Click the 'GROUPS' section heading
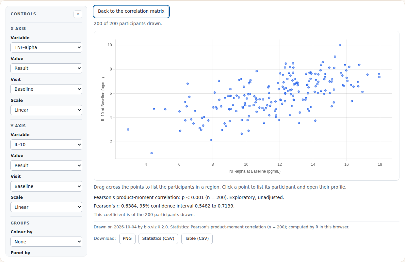Image resolution: width=405 pixels, height=262 pixels. point(20,223)
